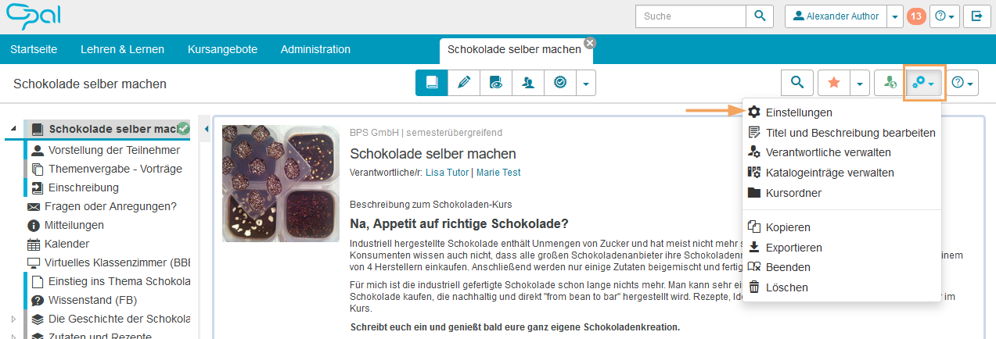The height and width of the screenshot is (339, 996).
Task: Click the logout icon in header
Action: pos(977,16)
